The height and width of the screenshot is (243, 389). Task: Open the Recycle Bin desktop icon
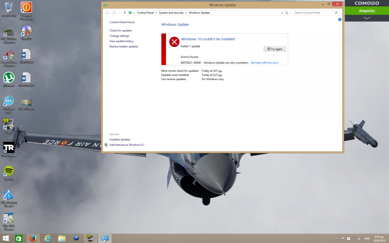click(x=9, y=7)
